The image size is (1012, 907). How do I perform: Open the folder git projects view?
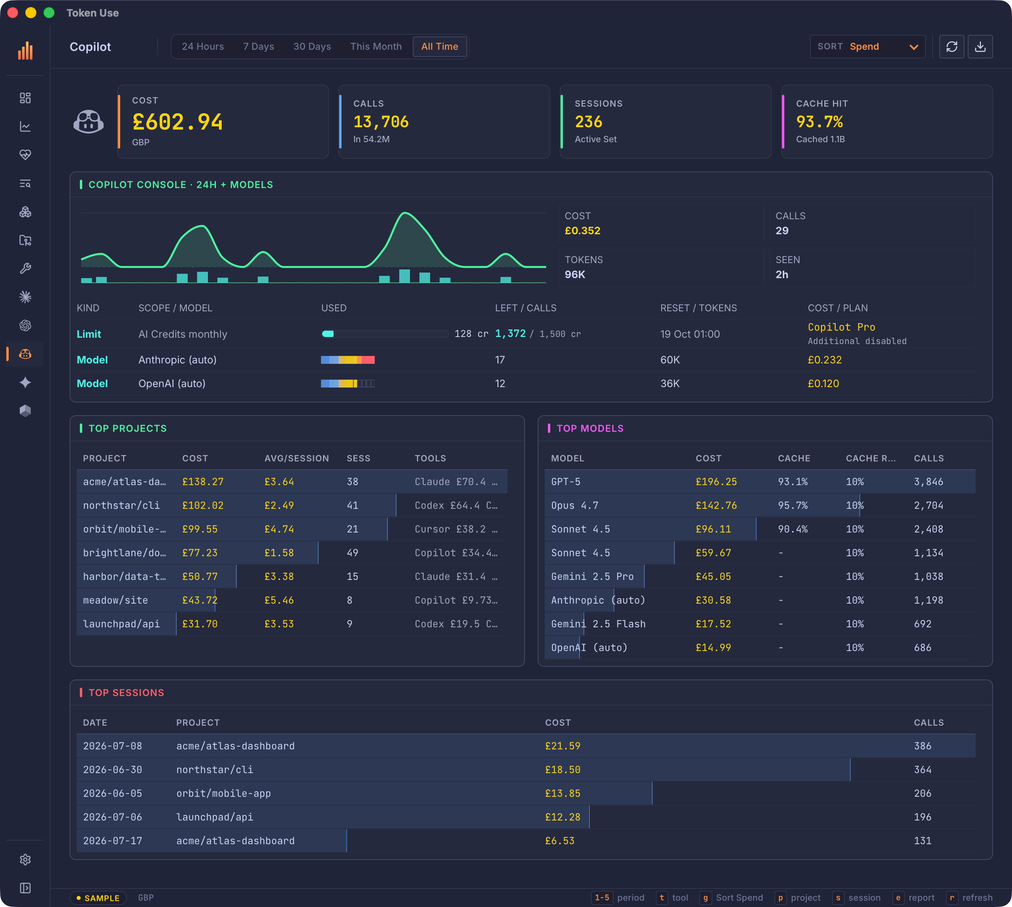tap(25, 240)
